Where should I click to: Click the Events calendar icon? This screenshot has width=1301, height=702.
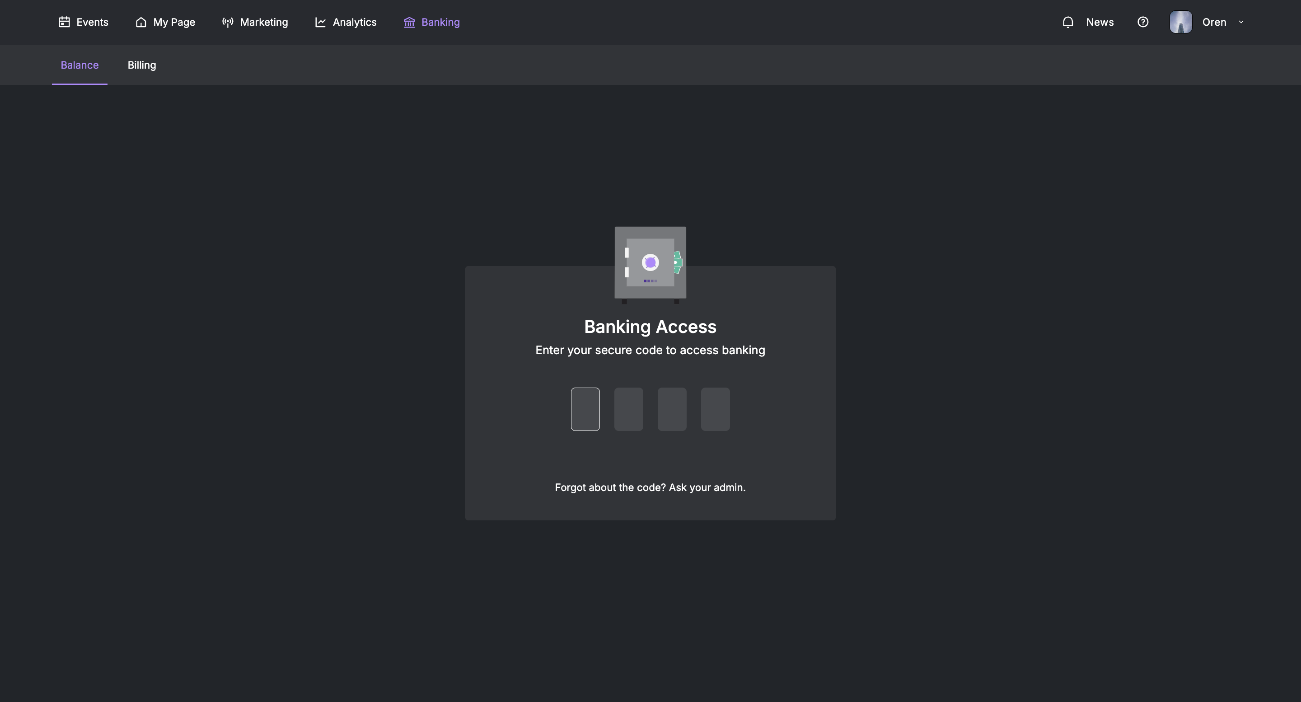[x=64, y=22]
